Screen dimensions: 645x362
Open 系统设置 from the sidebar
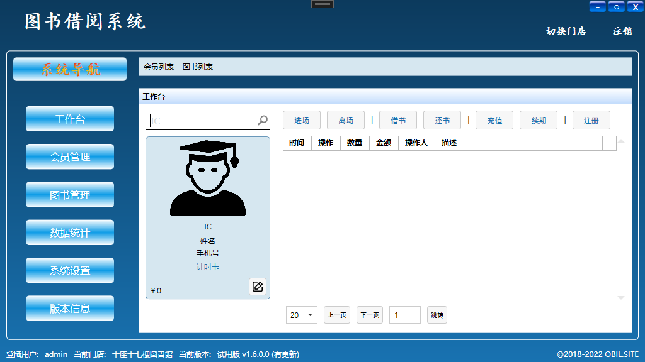click(69, 270)
